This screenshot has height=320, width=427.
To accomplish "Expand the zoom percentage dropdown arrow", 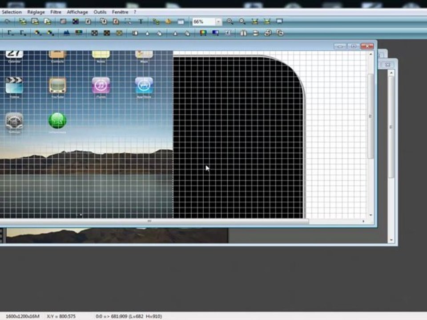I will click(x=218, y=21).
